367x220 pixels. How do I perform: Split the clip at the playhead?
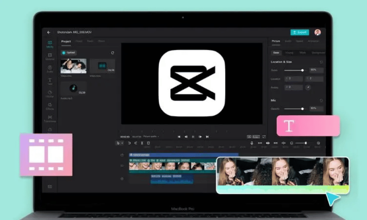pos(142,143)
